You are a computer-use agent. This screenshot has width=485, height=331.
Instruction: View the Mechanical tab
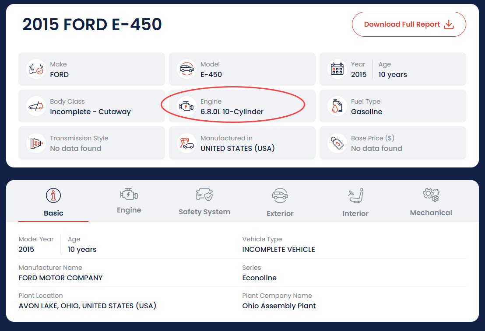click(x=431, y=202)
